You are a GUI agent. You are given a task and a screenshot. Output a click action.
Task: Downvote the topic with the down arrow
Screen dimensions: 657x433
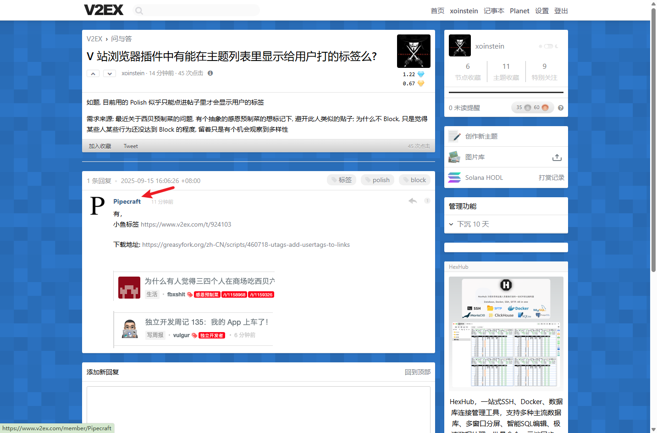109,73
